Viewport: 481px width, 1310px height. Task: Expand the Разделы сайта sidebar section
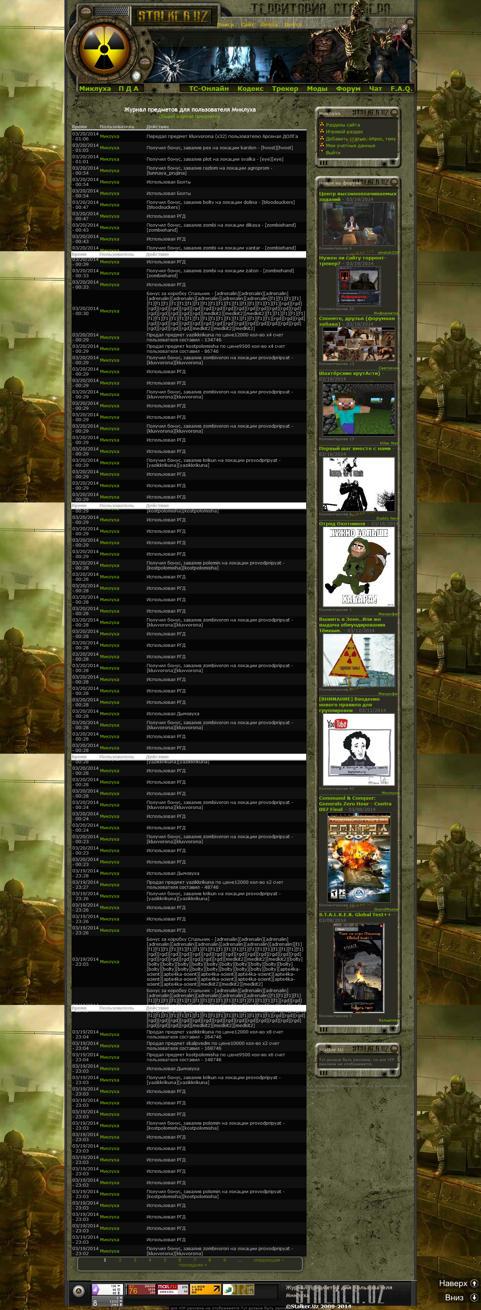click(x=343, y=125)
